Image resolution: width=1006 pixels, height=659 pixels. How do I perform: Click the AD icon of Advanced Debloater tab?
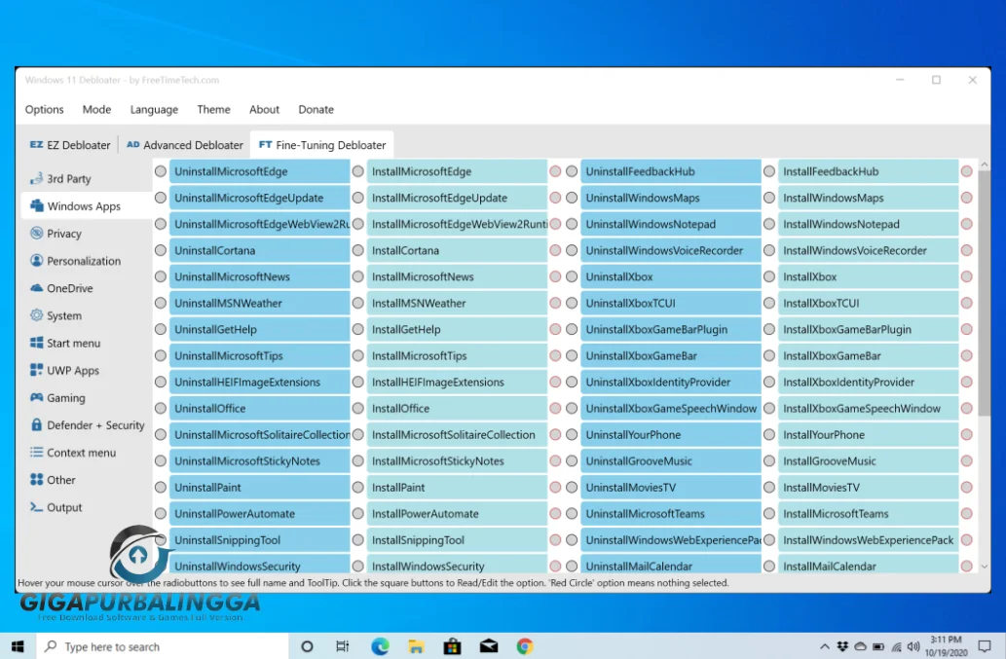[x=133, y=145]
